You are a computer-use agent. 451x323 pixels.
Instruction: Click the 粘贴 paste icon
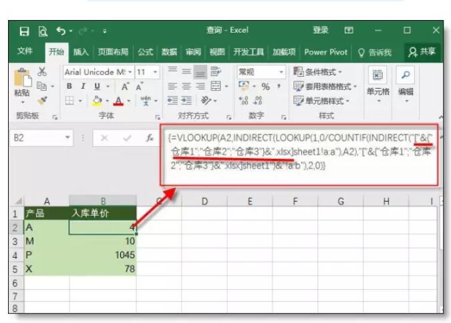tap(22, 77)
